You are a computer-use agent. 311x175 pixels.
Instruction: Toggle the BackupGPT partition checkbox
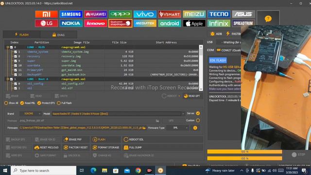[x=16, y=74]
